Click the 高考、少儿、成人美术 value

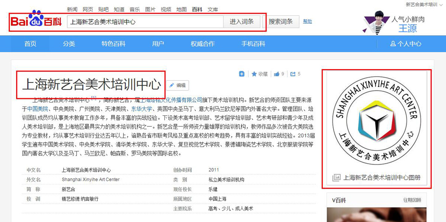[230, 209]
